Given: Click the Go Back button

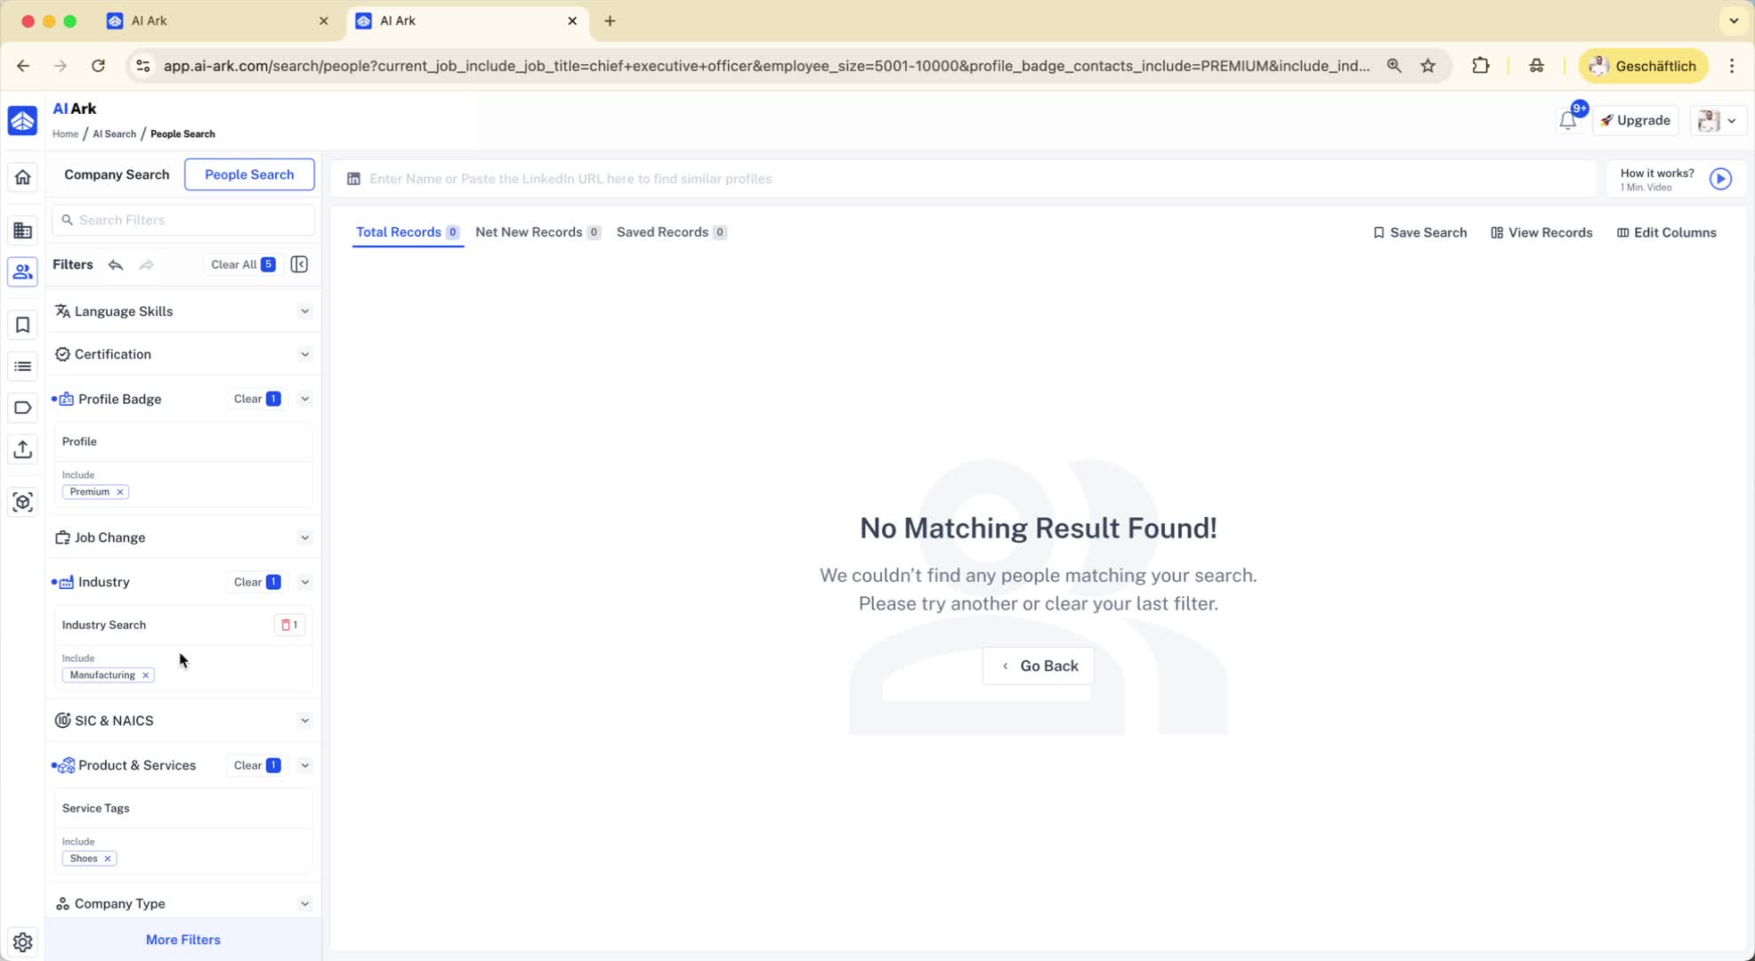Looking at the screenshot, I should [1038, 666].
